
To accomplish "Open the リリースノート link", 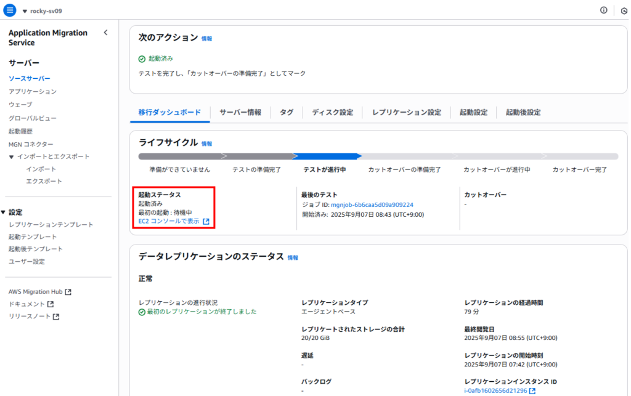I will click(x=30, y=317).
